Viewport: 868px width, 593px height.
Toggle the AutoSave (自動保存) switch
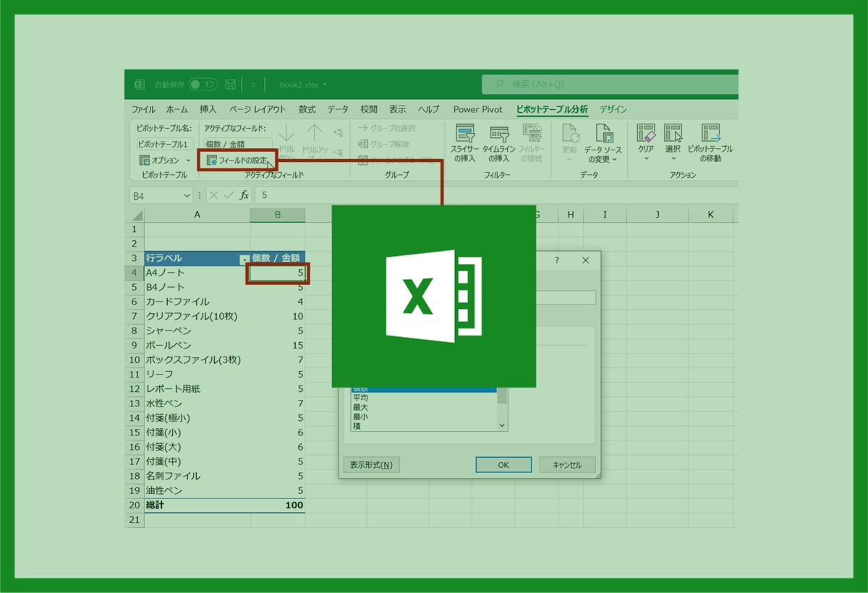point(203,85)
